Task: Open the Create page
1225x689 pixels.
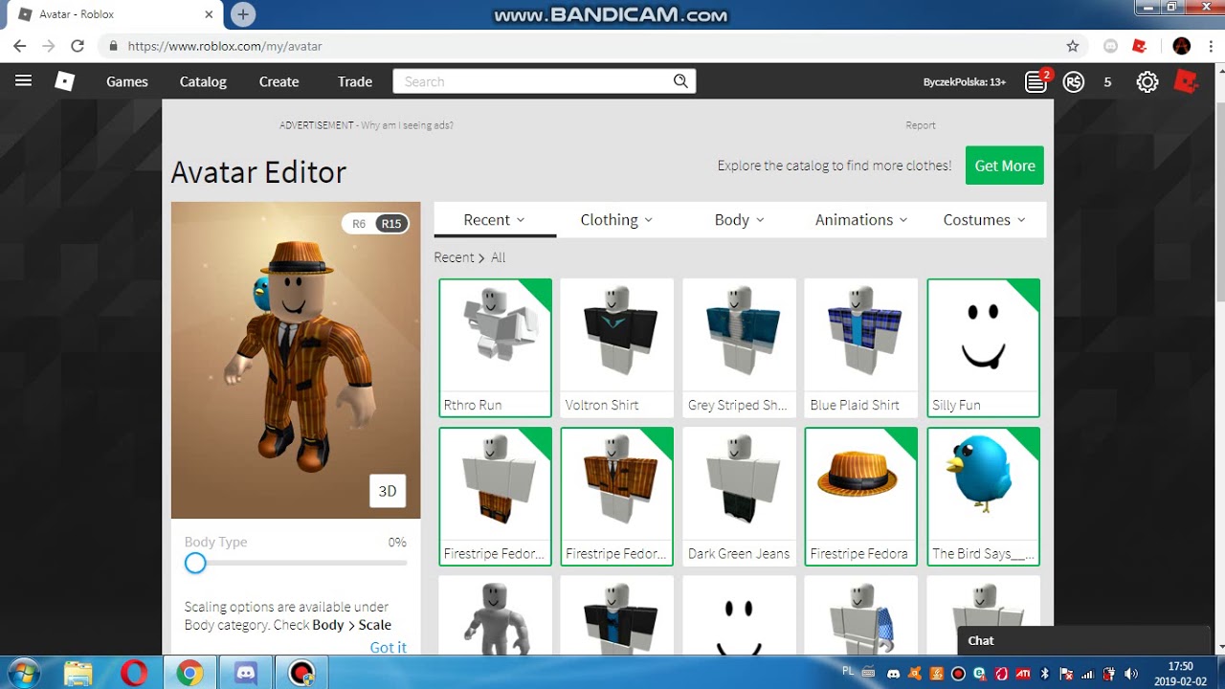Action: 278,81
